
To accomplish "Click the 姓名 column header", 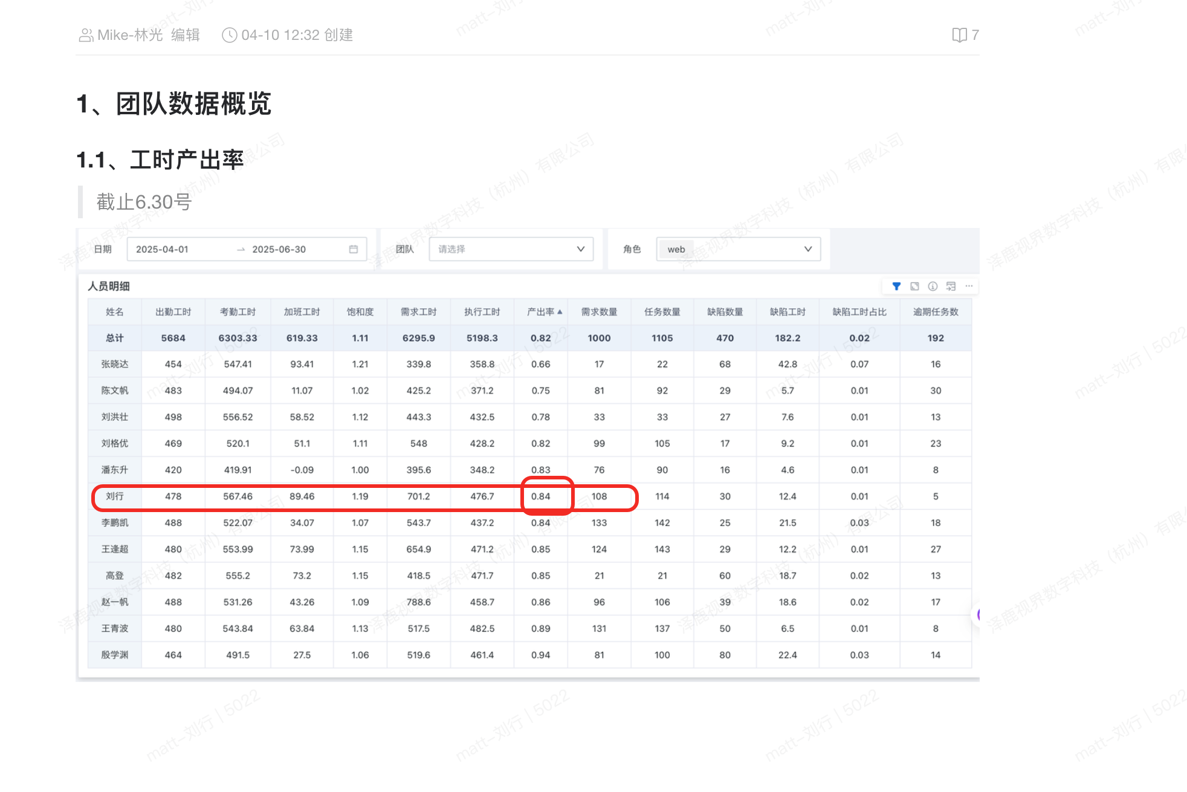I will pyautogui.click(x=115, y=312).
